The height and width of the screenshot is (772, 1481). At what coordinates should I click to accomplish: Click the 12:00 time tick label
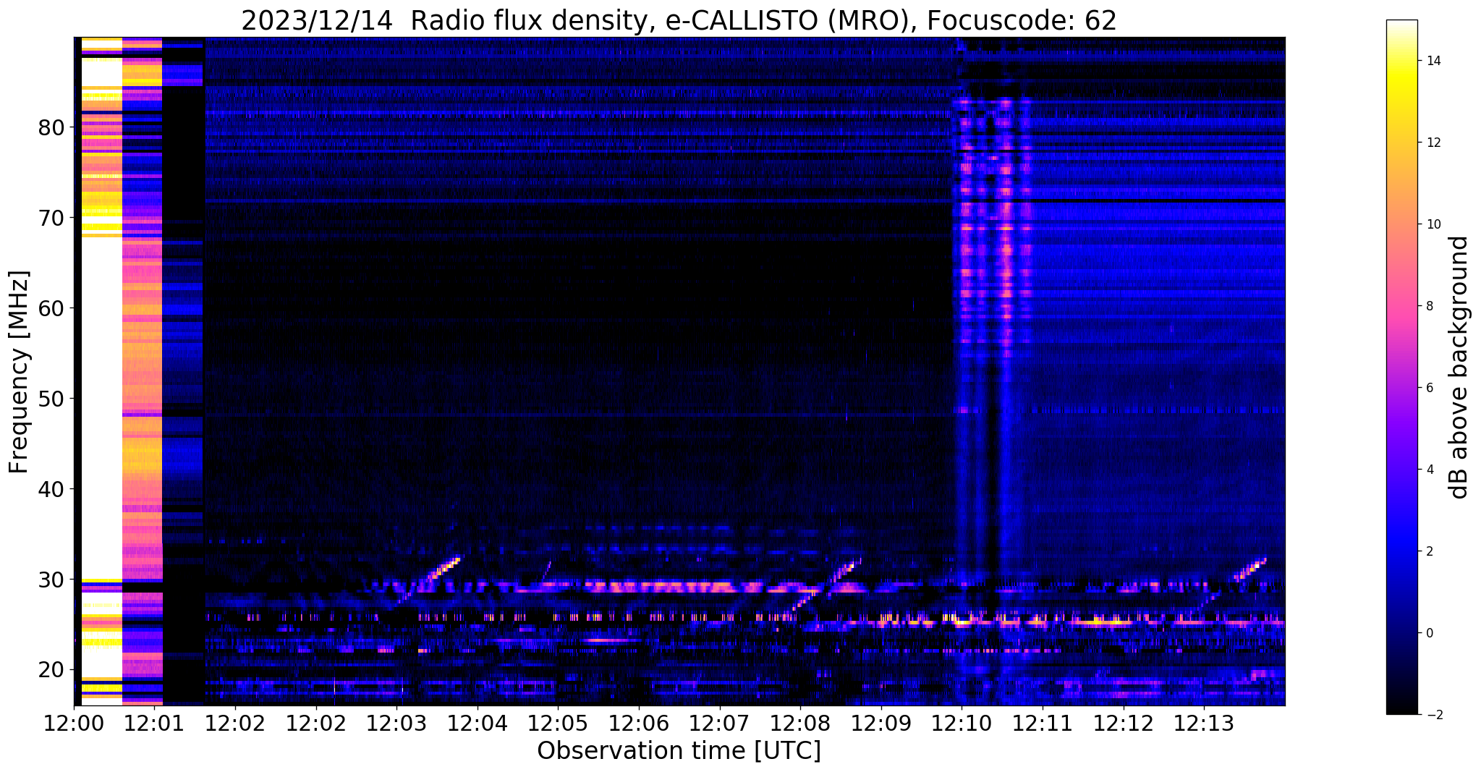[x=74, y=724]
